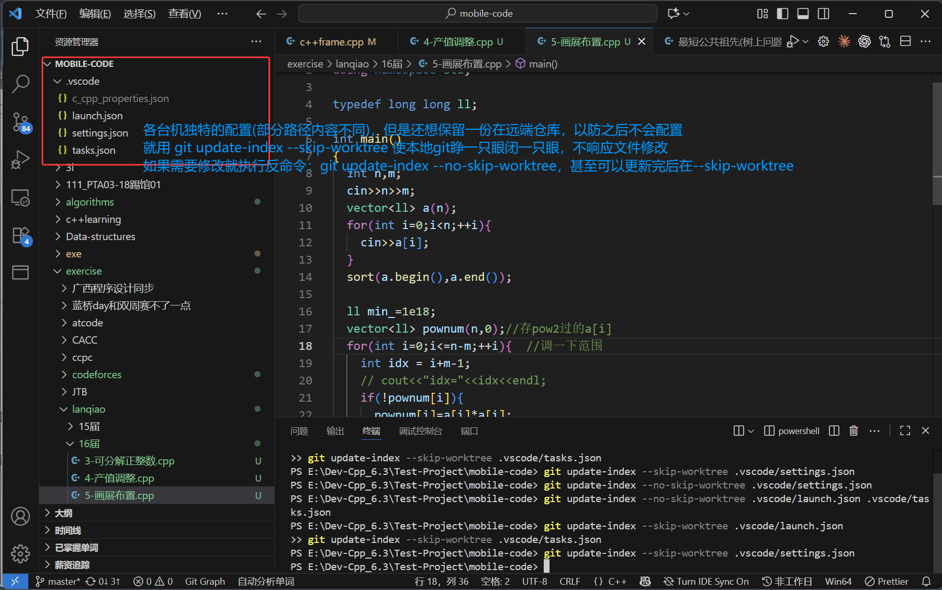
Task: Toggle the Copilot status icon in status bar
Action: (645, 581)
